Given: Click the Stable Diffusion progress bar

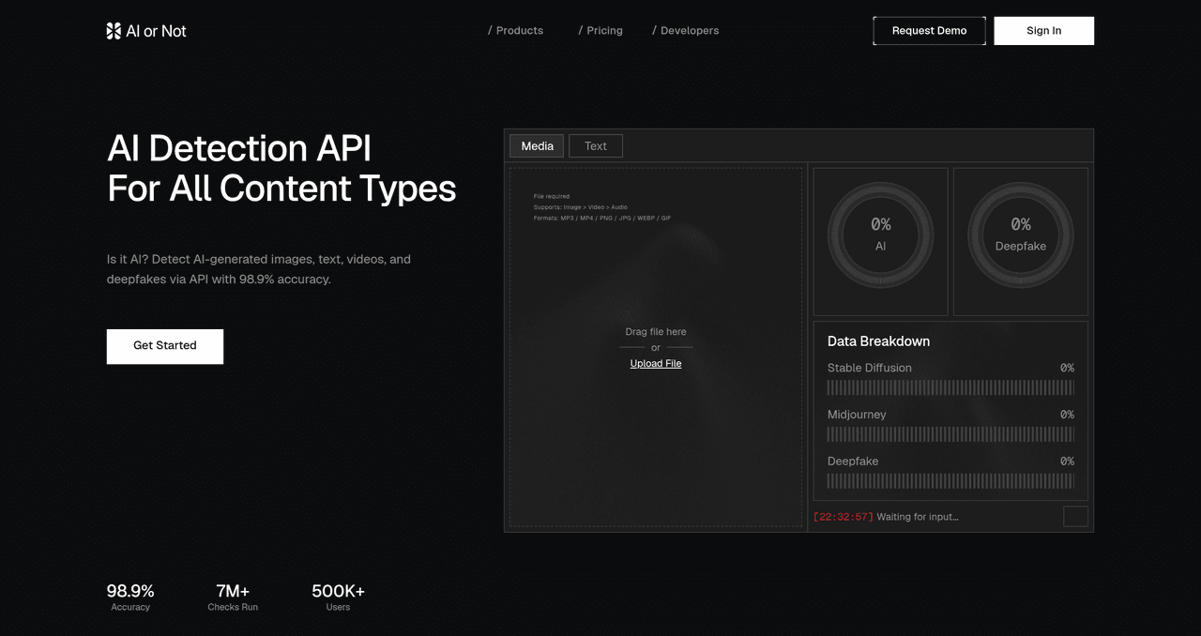Looking at the screenshot, I should pyautogui.click(x=950, y=387).
